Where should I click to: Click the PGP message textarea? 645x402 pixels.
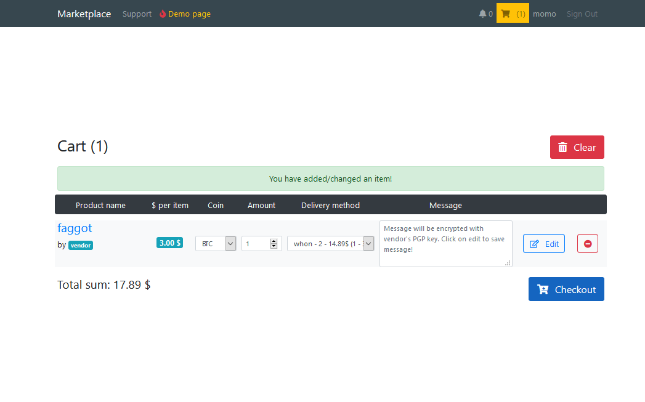445,243
